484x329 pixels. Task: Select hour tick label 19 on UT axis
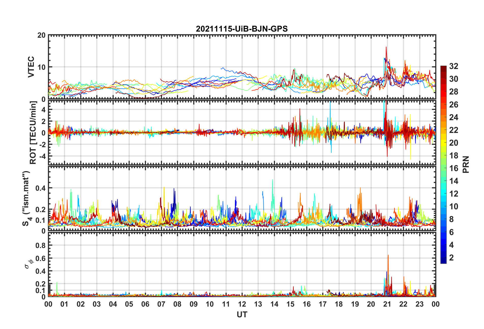pyautogui.click(x=355, y=304)
